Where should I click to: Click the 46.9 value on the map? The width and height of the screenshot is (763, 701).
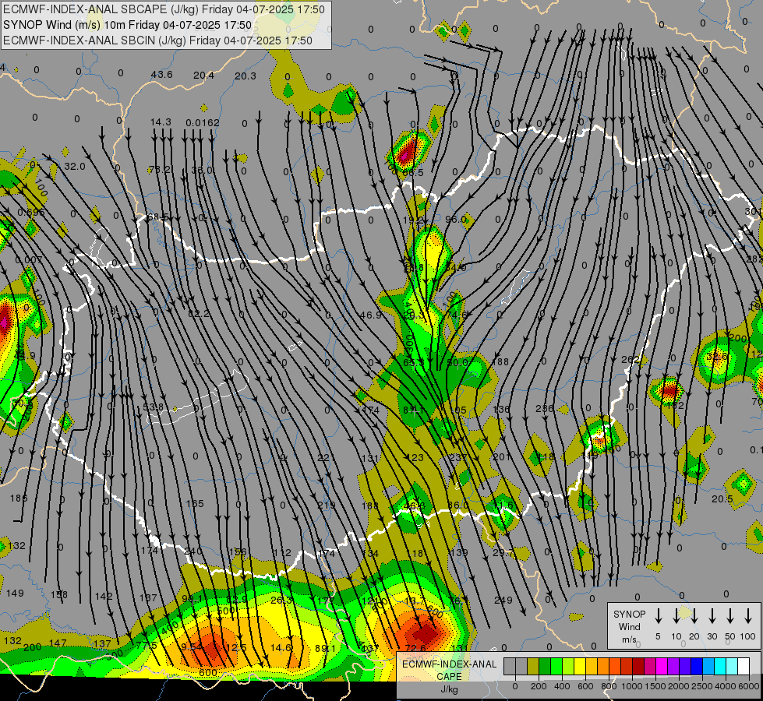click(371, 315)
